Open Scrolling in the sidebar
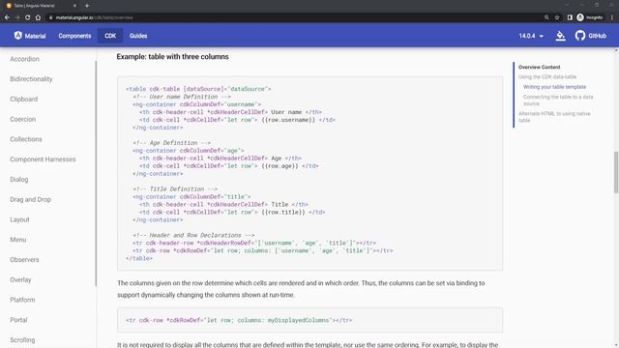619x348 pixels. coord(22,340)
